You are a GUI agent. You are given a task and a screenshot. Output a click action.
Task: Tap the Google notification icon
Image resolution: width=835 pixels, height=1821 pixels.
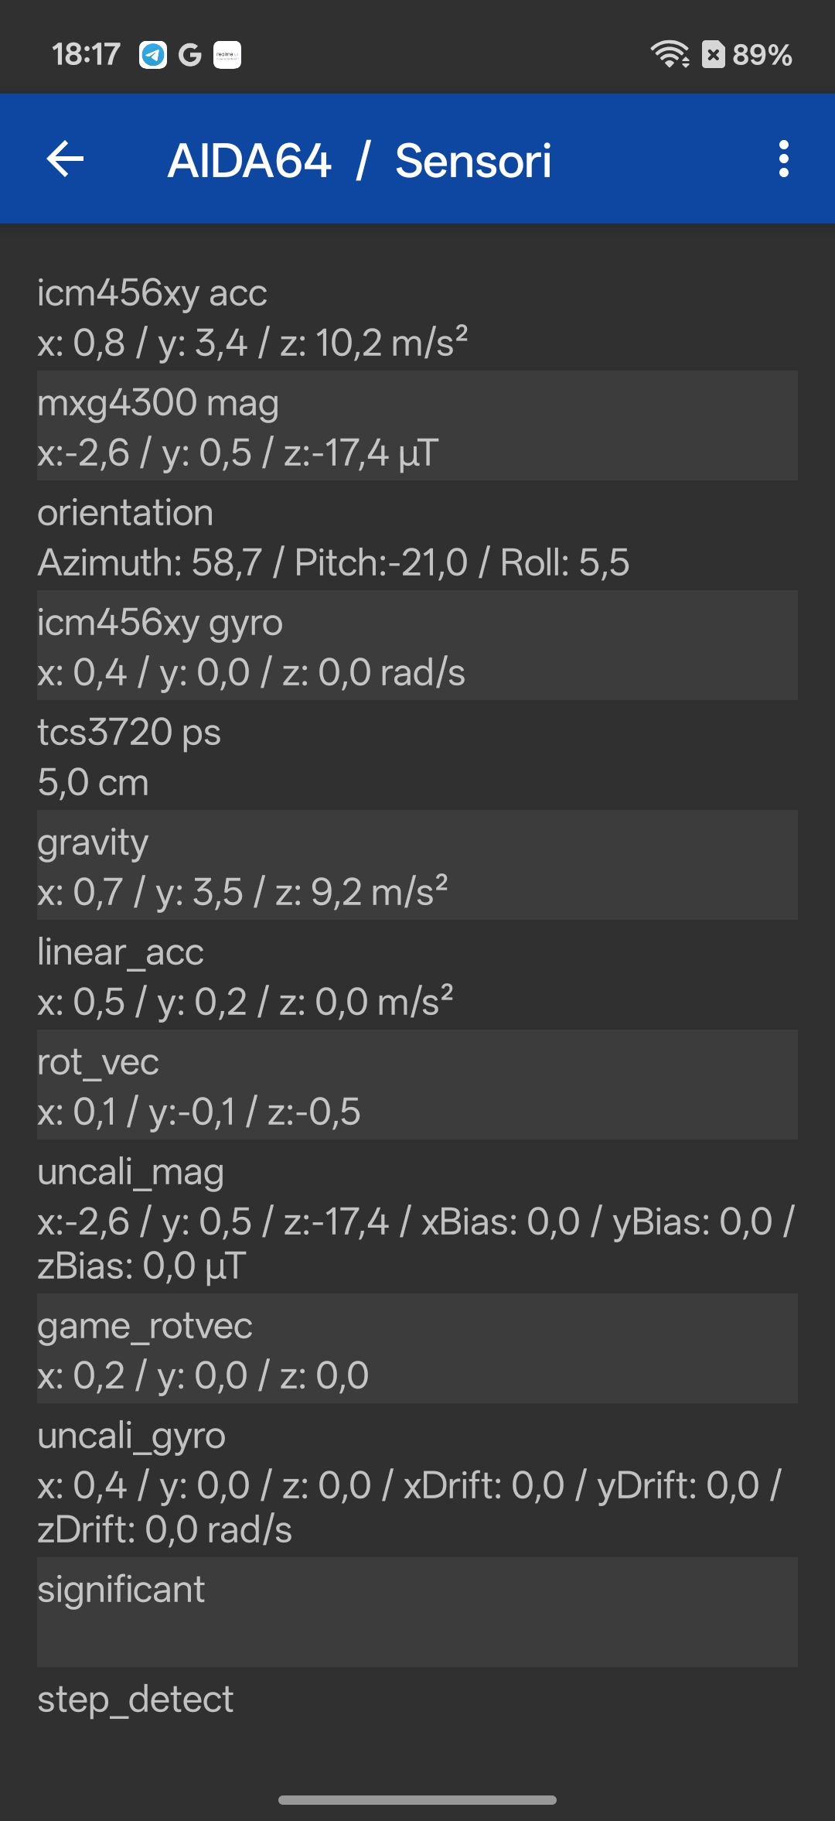189,55
